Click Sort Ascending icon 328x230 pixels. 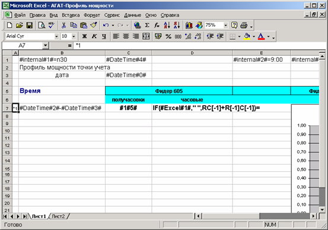click(167, 26)
